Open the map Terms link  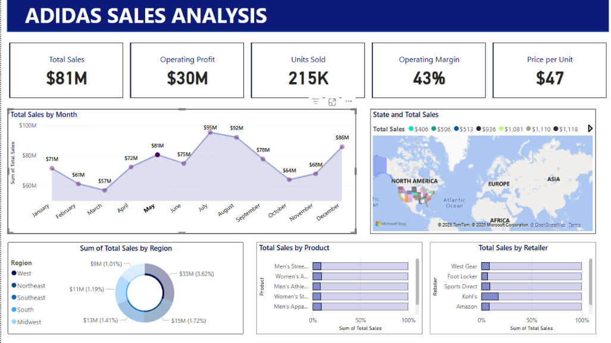coord(574,225)
